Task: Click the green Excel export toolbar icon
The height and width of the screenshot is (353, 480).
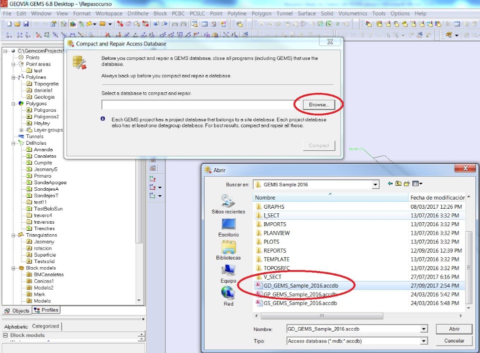Action: tap(329, 24)
